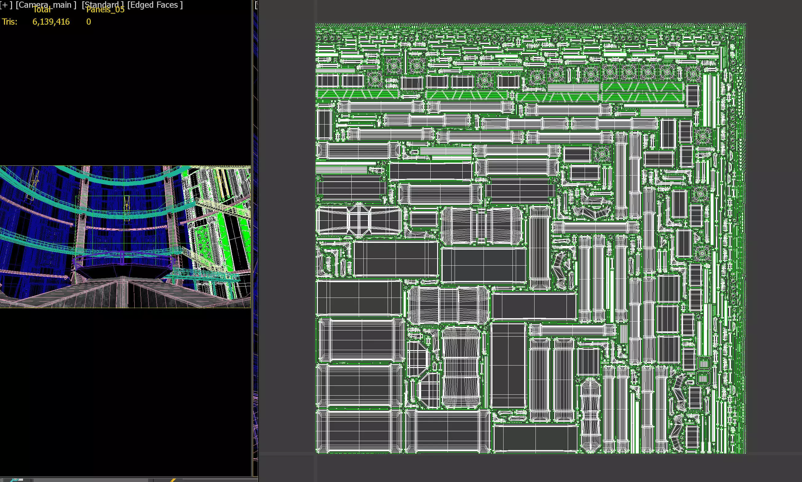Open the Standard viewport quality menu
Image resolution: width=802 pixels, height=482 pixels.
[103, 5]
